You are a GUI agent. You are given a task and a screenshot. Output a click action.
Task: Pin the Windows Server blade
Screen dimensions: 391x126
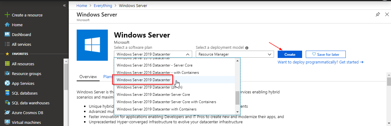coord(378,14)
